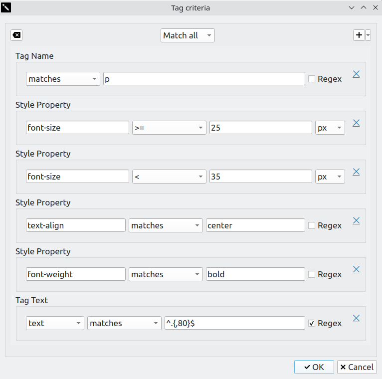382x379 pixels.
Task: Remove the font-size >= 25 criterion
Action: [x=356, y=123]
